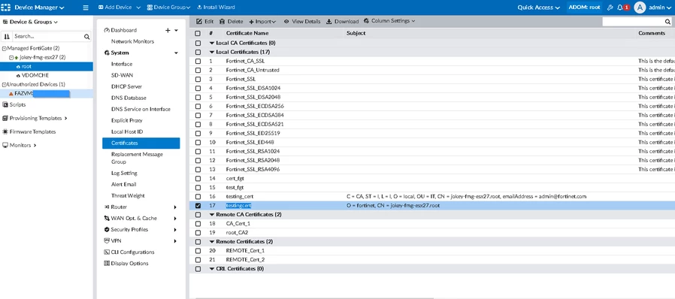The height and width of the screenshot is (299, 675).
Task: Select the root_CA2 certificate name
Action: point(237,233)
